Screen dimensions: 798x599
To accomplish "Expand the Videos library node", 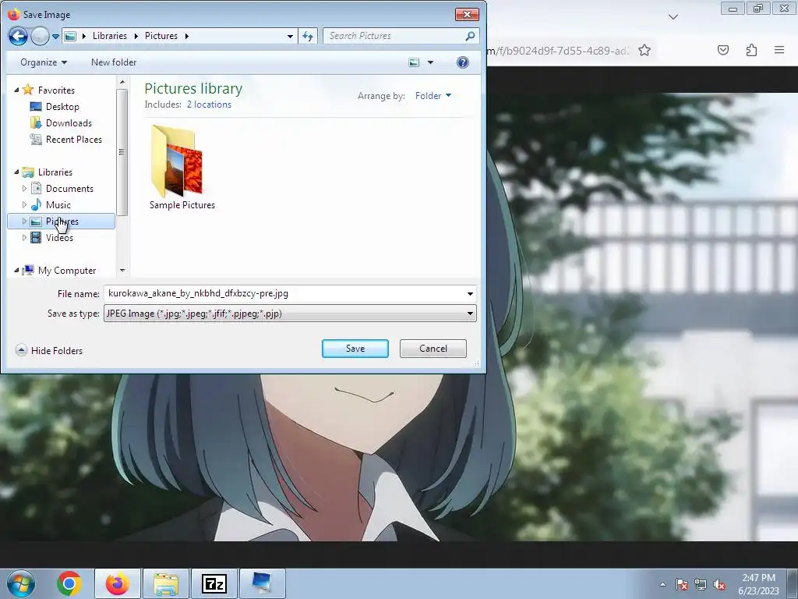I will (24, 237).
